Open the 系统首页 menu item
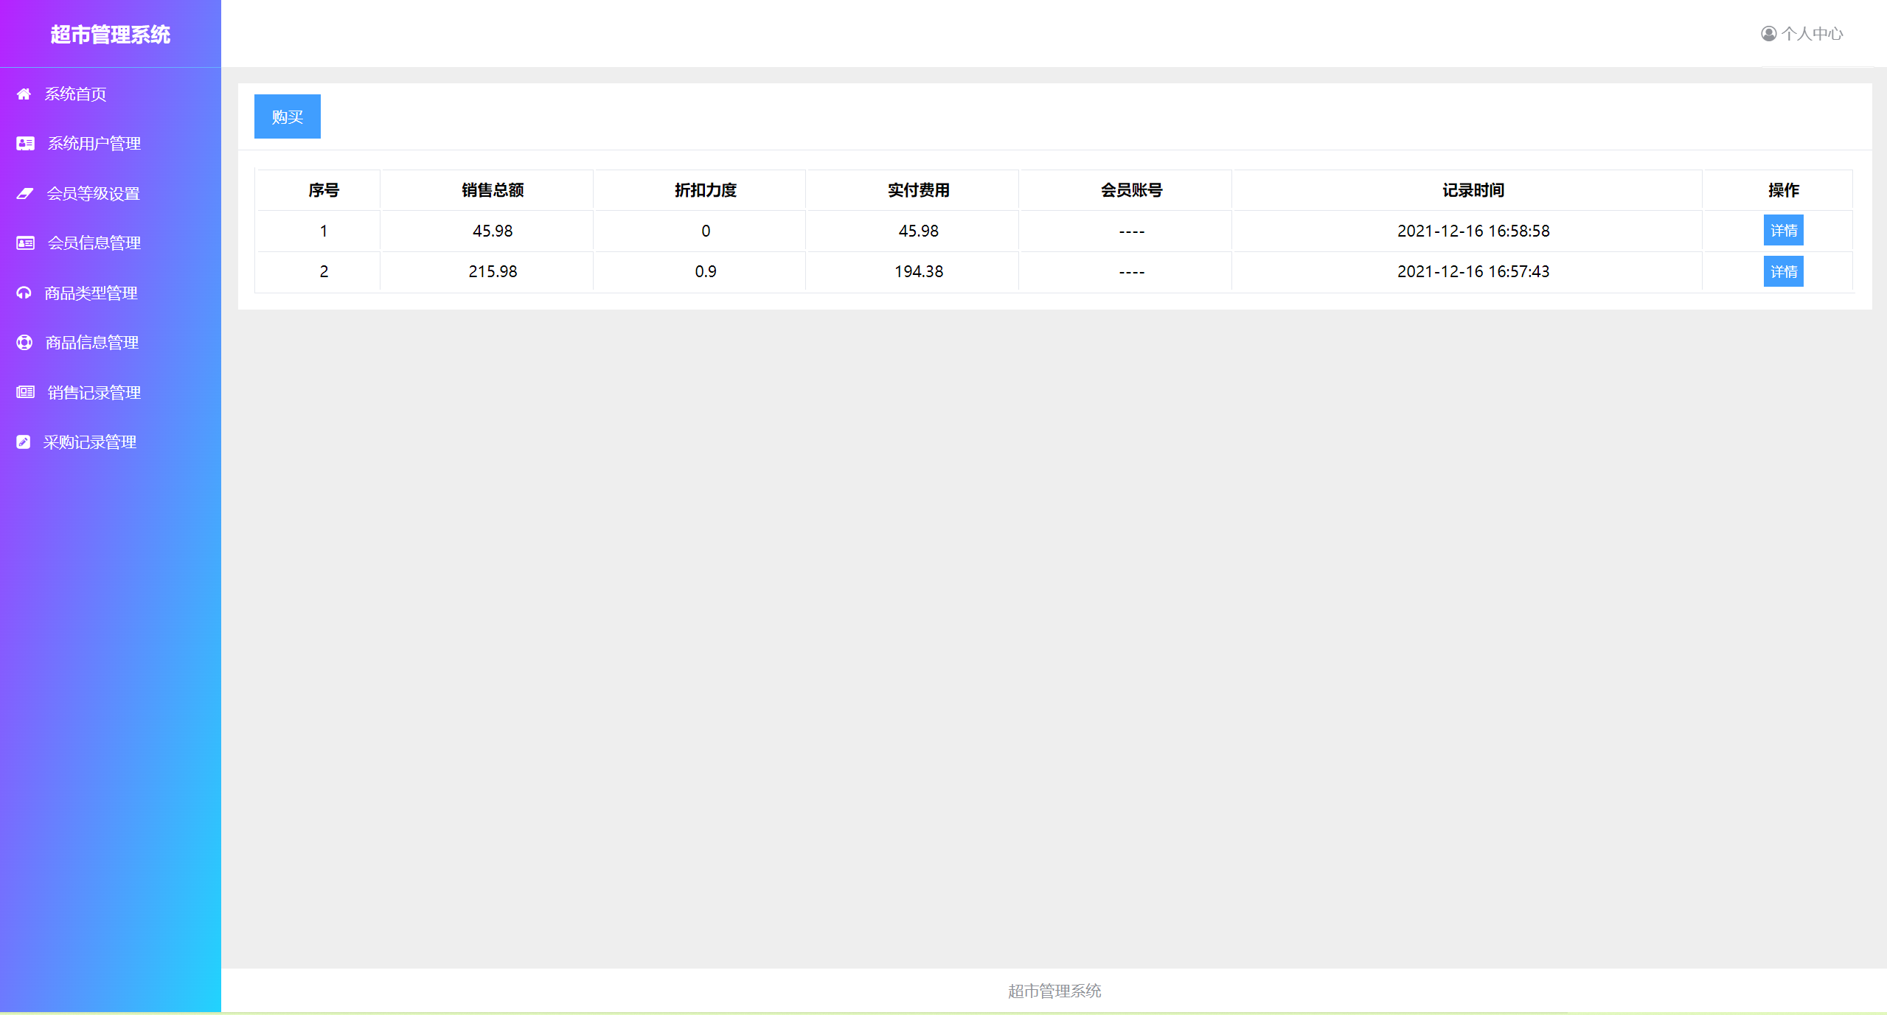 click(x=75, y=94)
